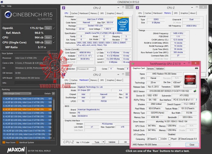Click the Tools button in CPU-Z
This screenshot has height=154, width=212.
coord(97,142)
